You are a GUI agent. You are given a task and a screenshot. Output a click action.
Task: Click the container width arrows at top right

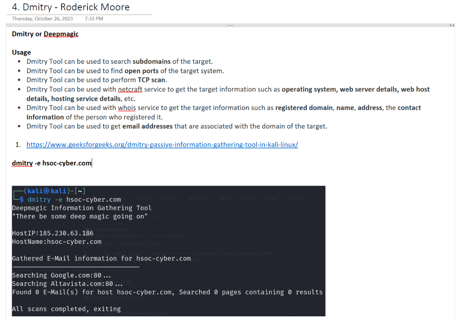452,25
